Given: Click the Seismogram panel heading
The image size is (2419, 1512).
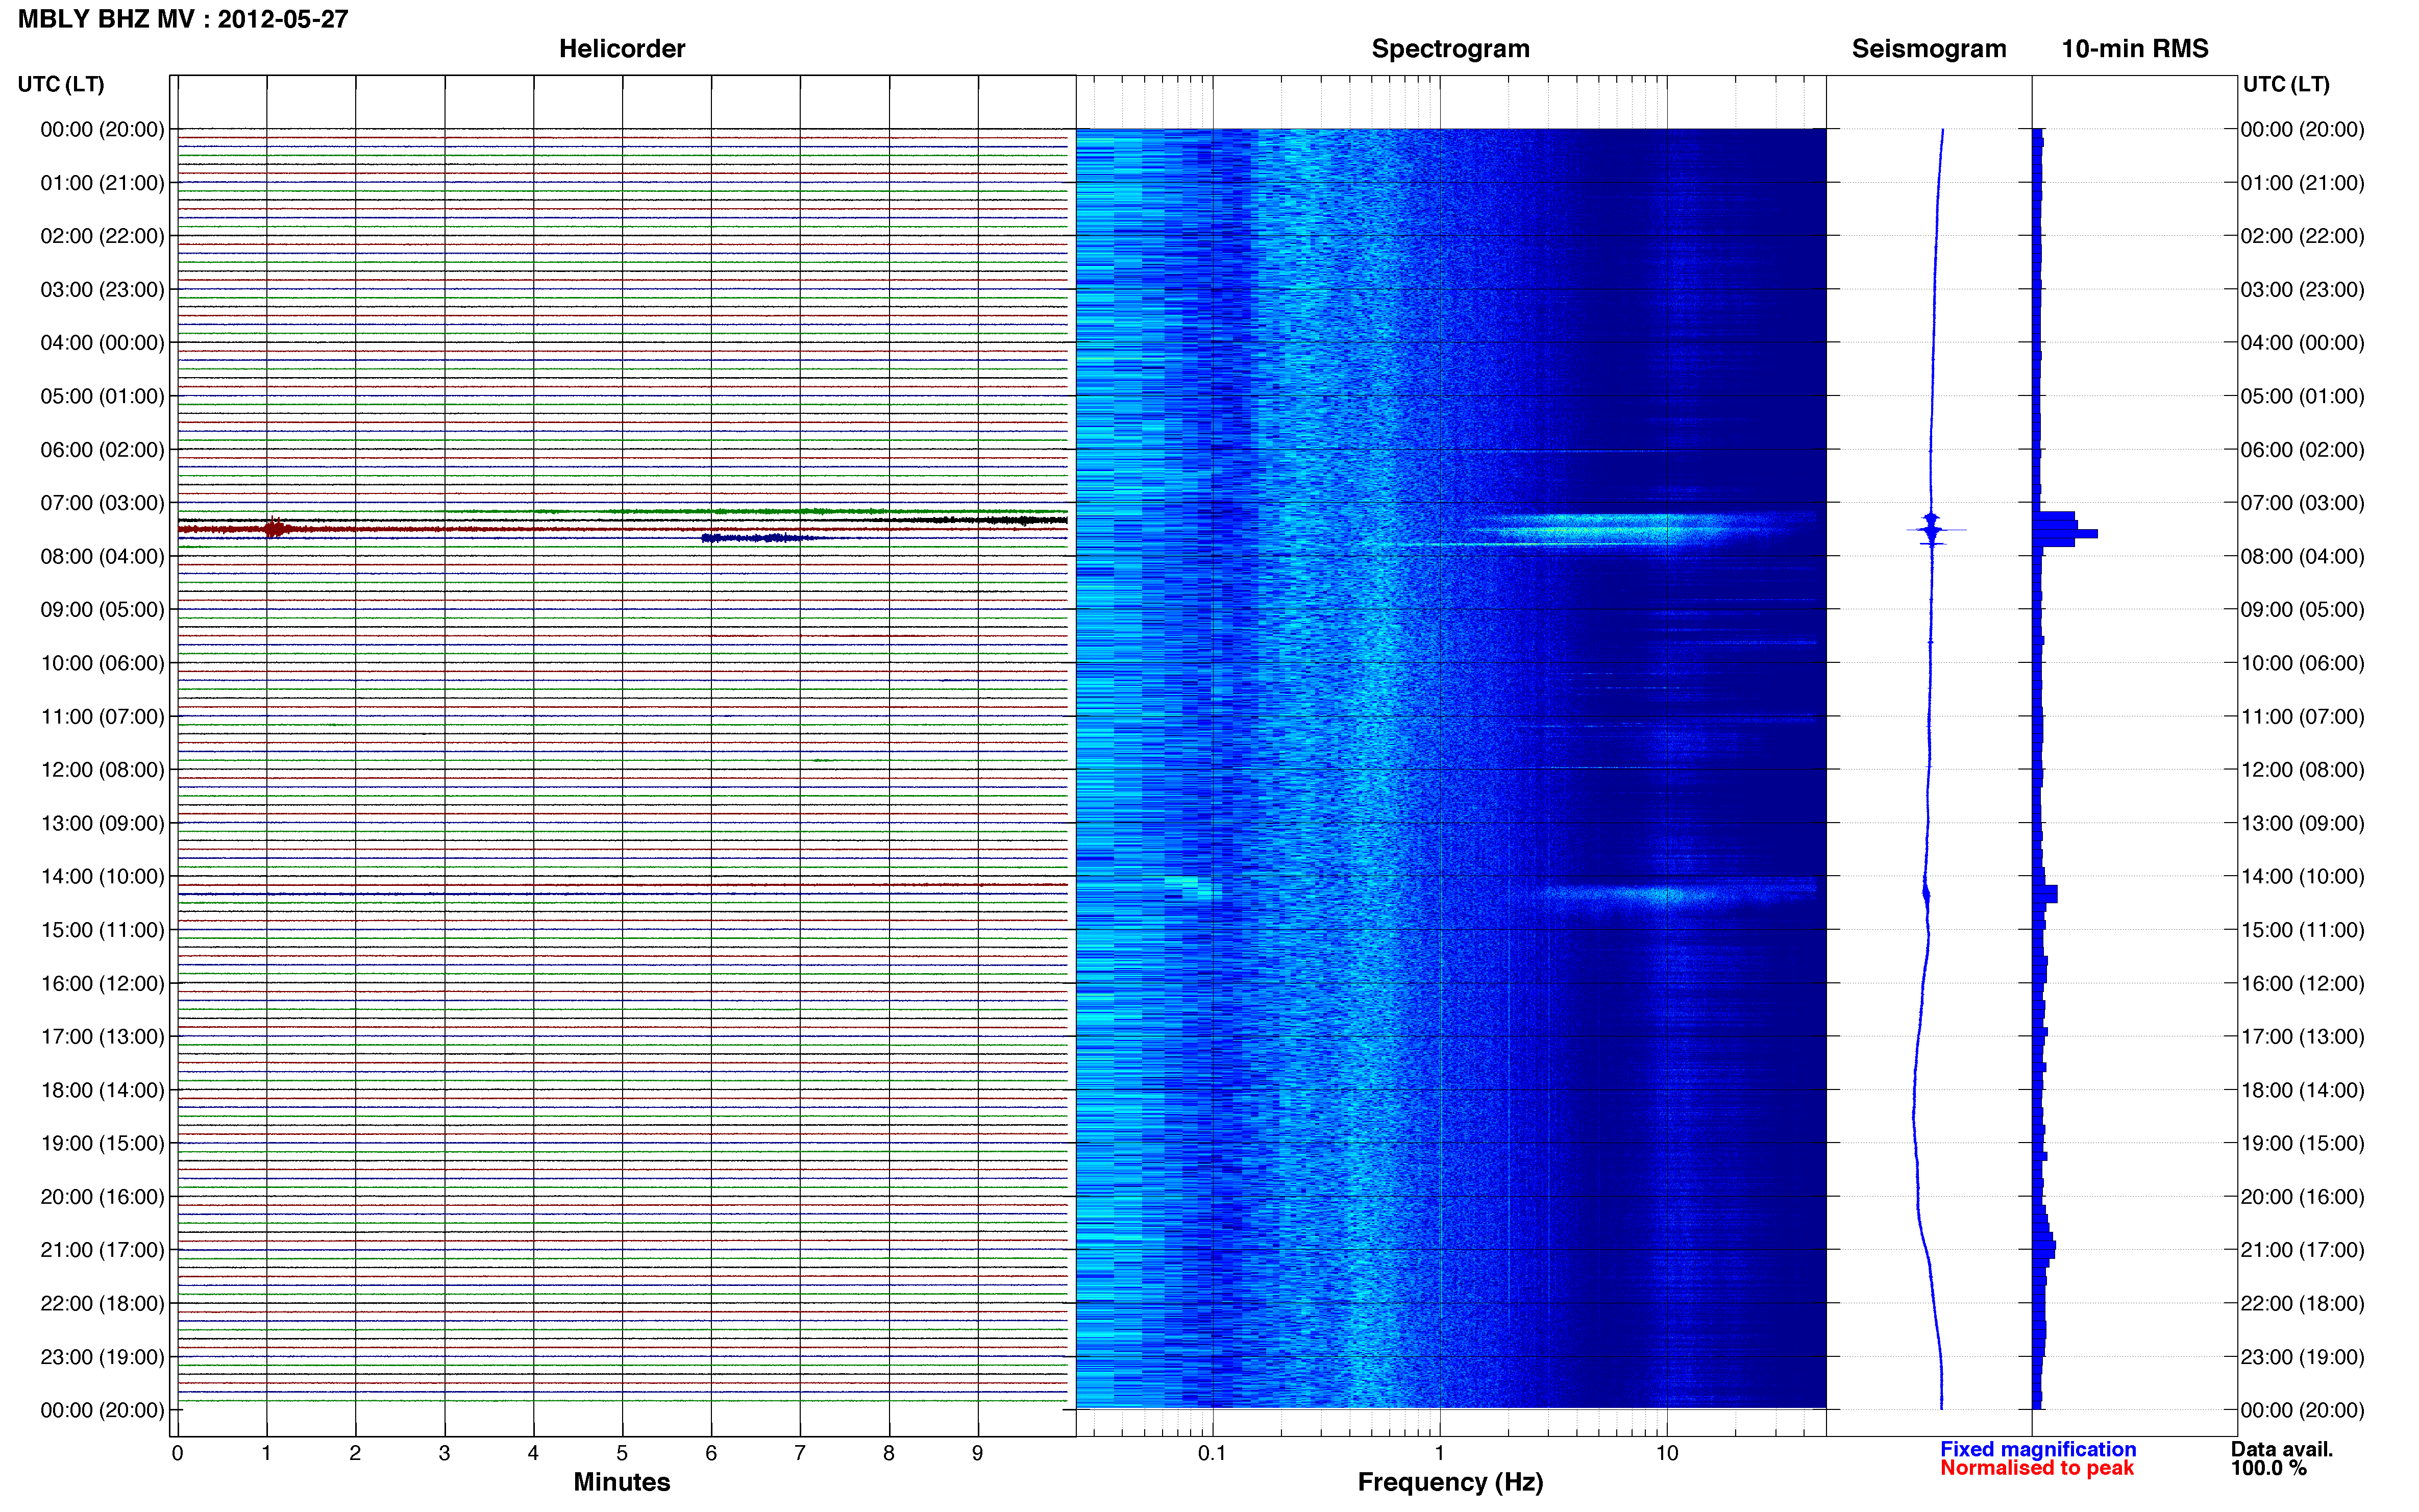Looking at the screenshot, I should [1928, 49].
